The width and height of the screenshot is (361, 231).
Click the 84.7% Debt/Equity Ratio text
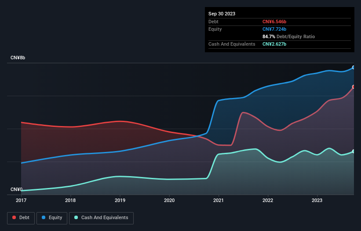288,36
